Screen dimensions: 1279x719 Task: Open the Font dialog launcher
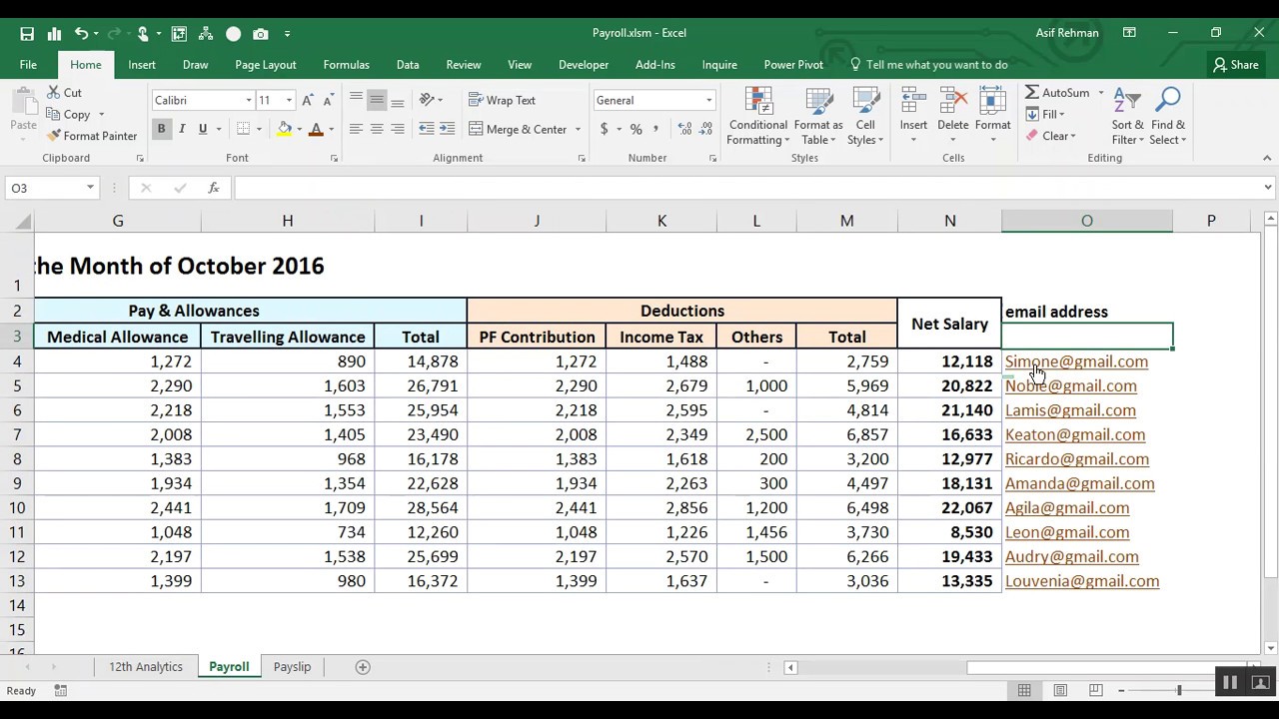[334, 158]
